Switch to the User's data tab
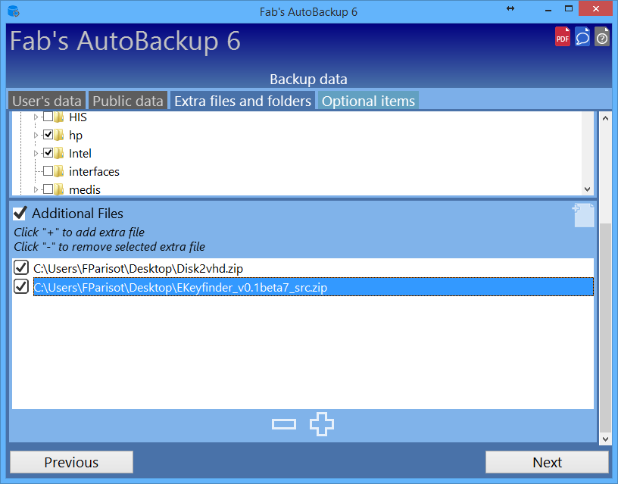Screen dimensions: 618x484 coord(46,101)
